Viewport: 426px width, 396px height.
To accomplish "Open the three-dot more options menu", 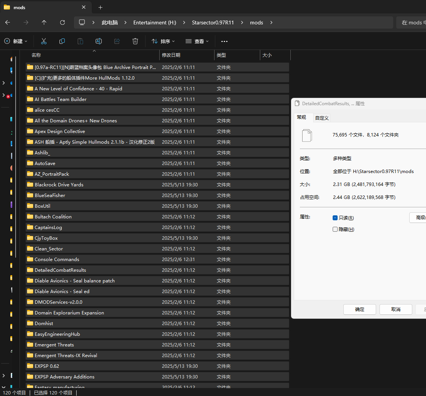I will tap(224, 41).
